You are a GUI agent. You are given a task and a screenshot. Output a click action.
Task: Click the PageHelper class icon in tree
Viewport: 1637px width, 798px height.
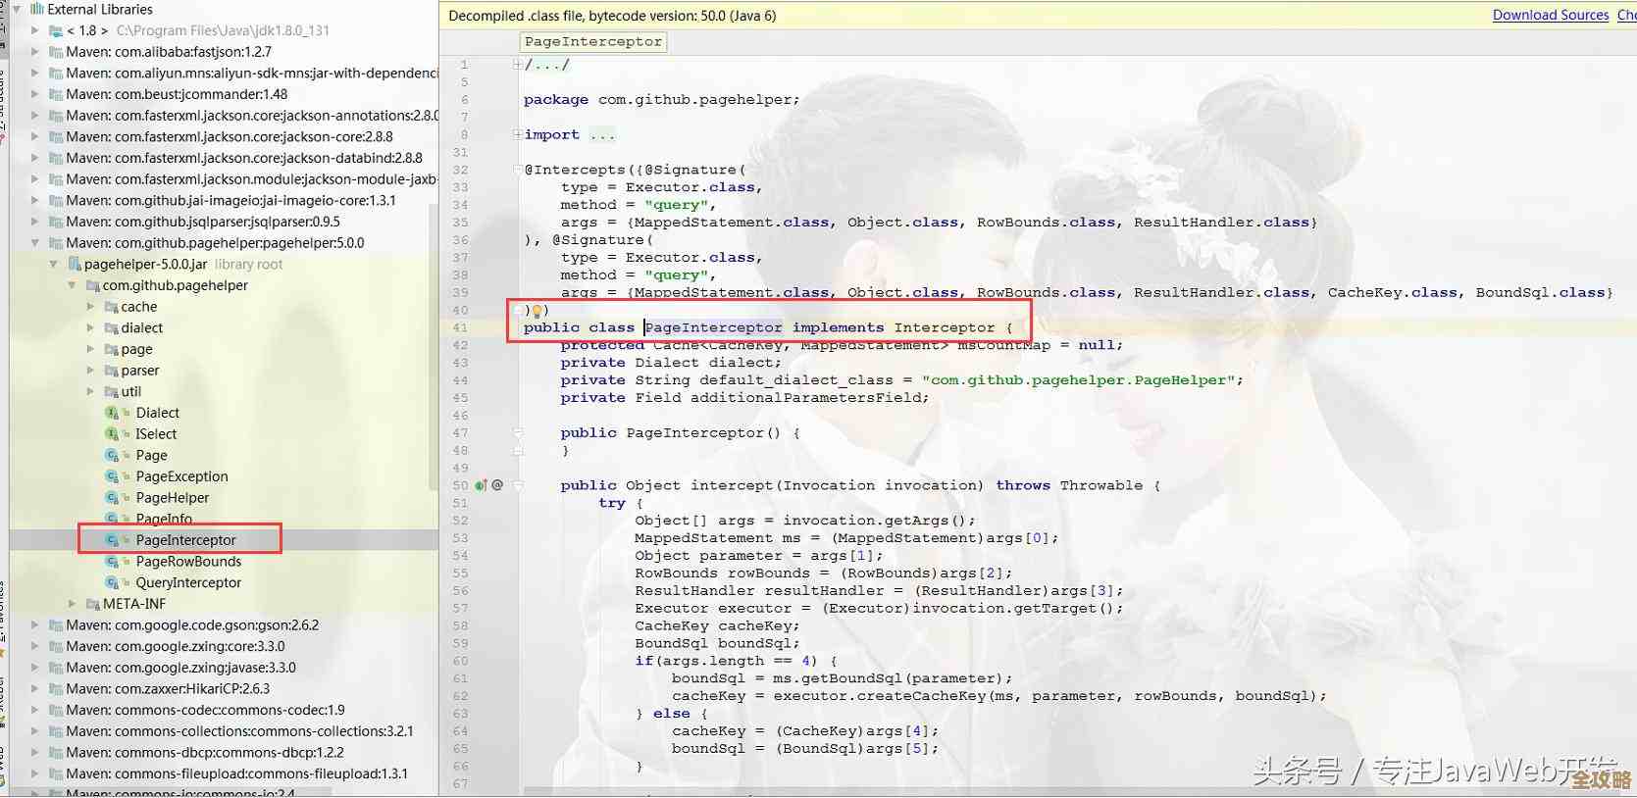112,498
